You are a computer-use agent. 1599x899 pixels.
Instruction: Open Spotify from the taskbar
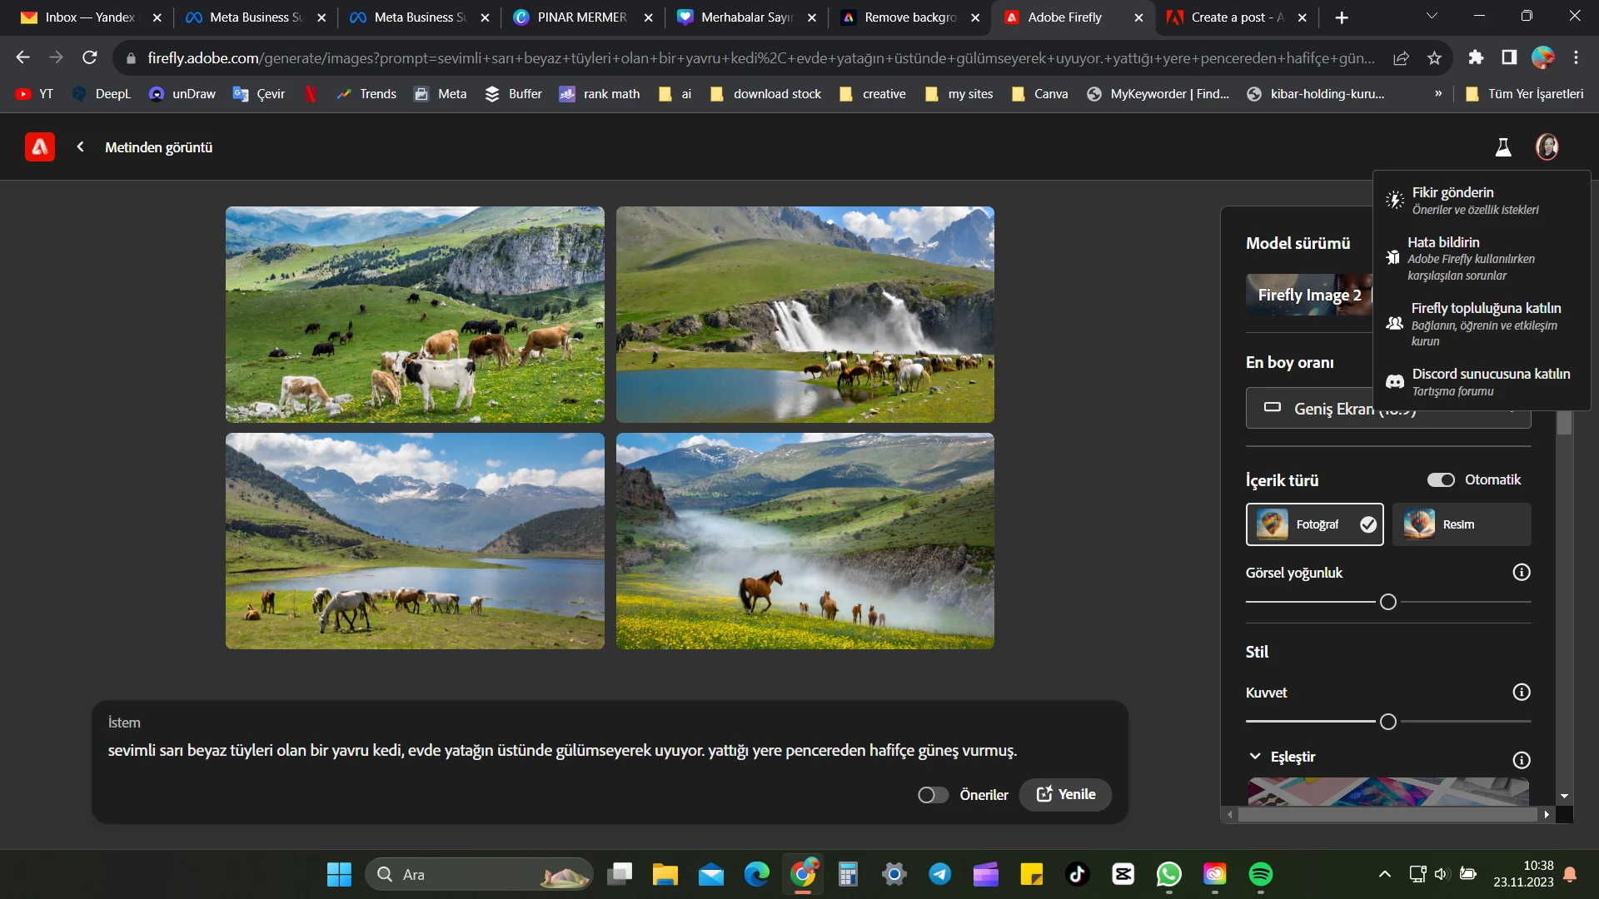click(1260, 874)
